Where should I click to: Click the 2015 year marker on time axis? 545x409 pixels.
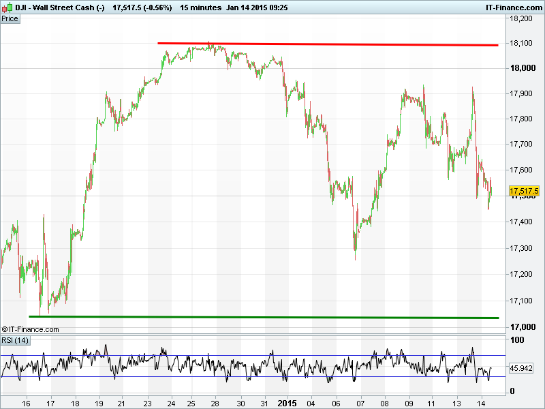(287, 403)
